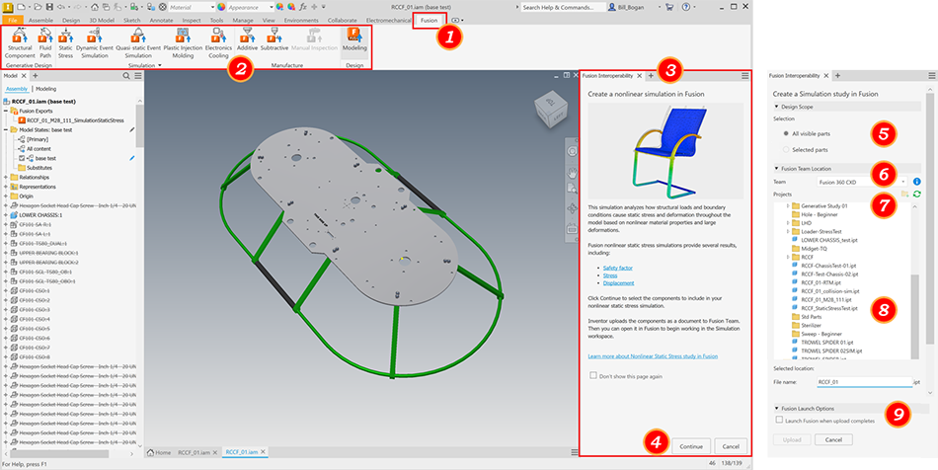Create a new project folder icon
This screenshot has width=938, height=470.
click(x=905, y=194)
